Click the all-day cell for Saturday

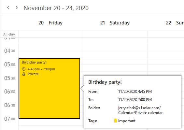pos(115,34)
